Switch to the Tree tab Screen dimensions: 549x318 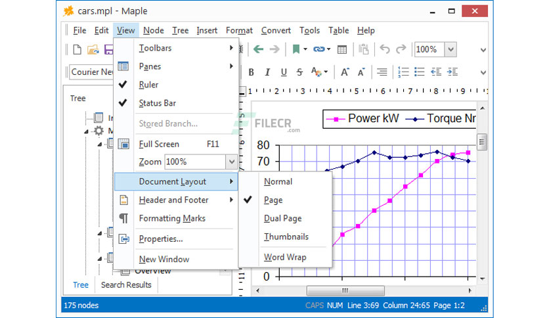tap(81, 284)
